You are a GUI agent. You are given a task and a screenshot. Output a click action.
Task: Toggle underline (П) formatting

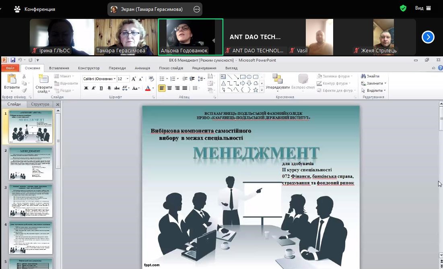(x=101, y=88)
